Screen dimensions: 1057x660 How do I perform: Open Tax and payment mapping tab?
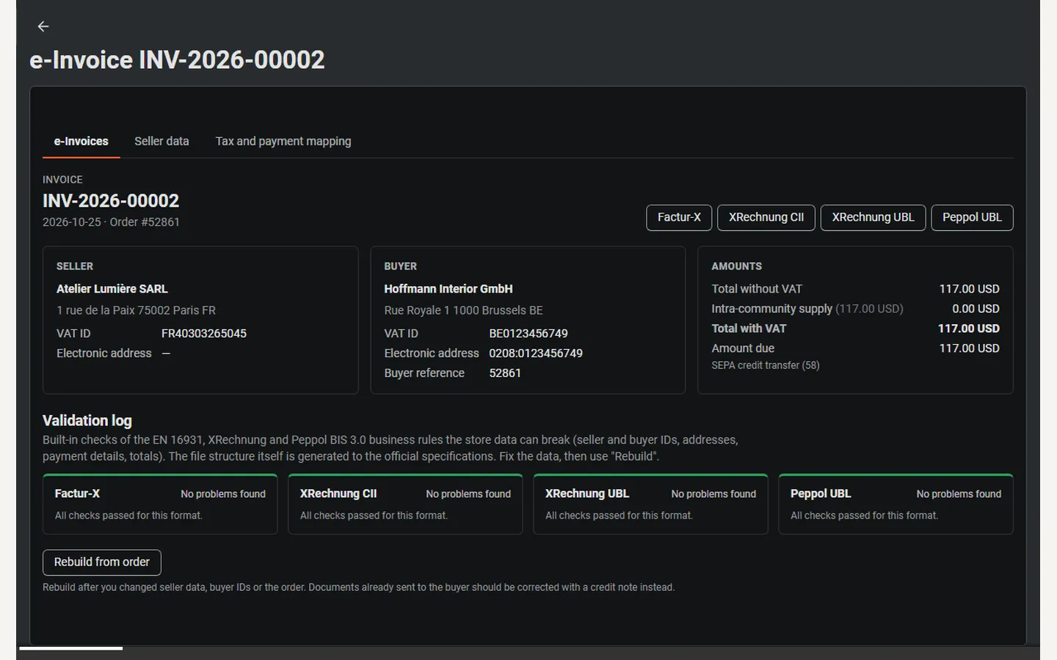(x=283, y=141)
